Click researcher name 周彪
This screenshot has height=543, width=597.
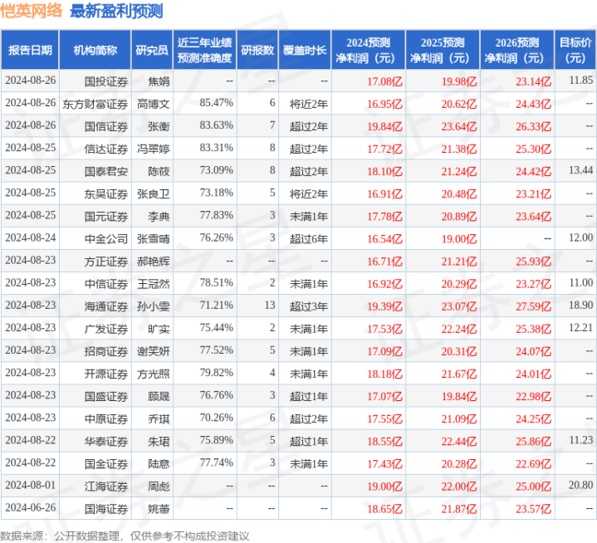159,486
